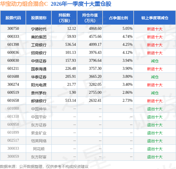Click the 股票简称 column header

tap(39, 18)
